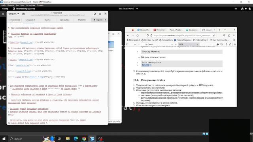Select the PDF text annotation tool
253x142 pixels.
click(226, 44)
